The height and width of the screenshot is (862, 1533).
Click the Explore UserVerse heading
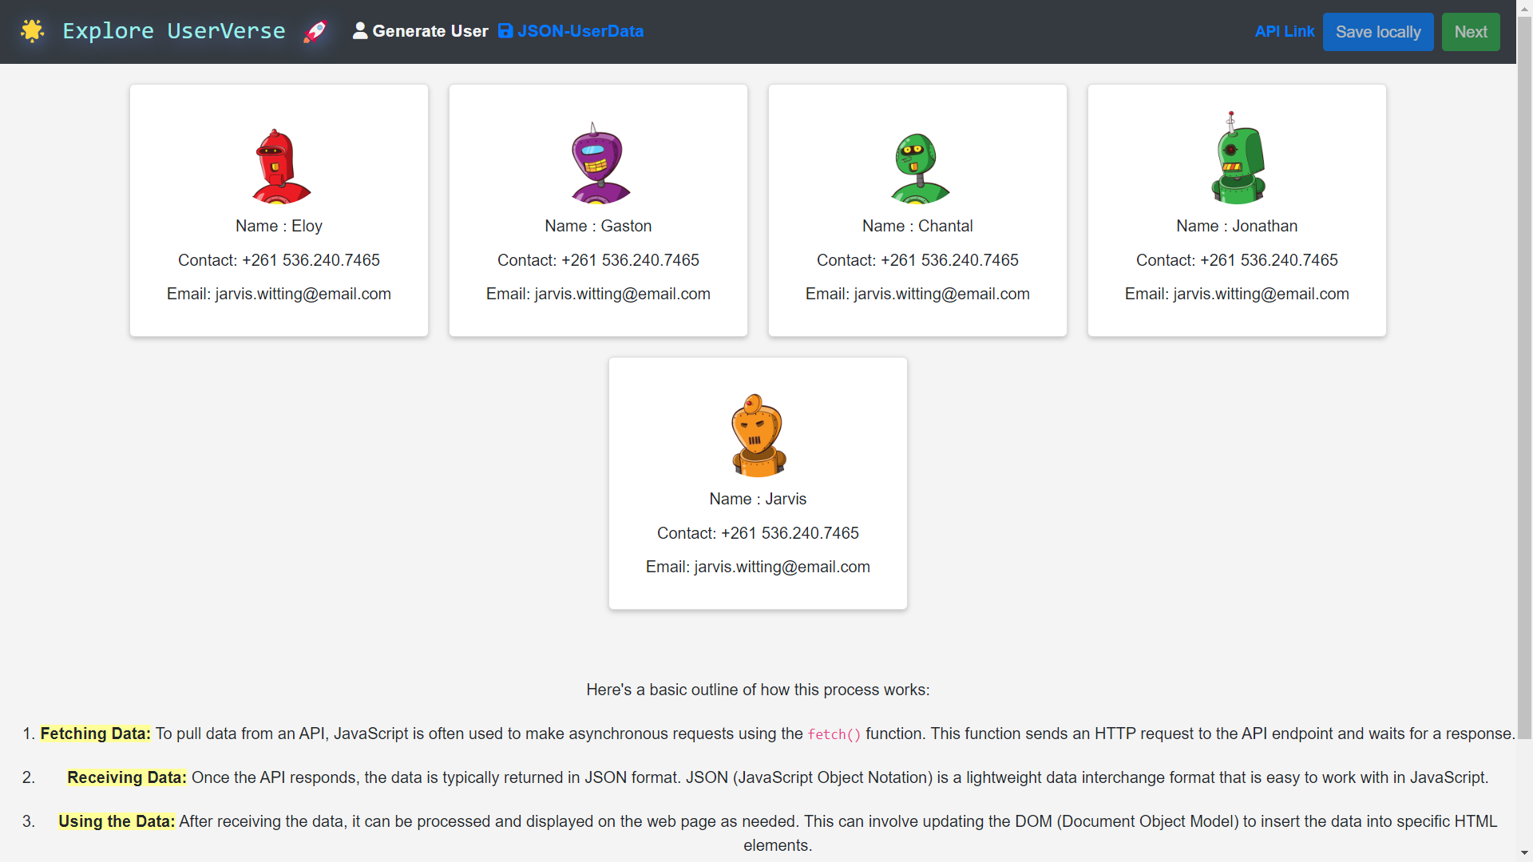174,31
